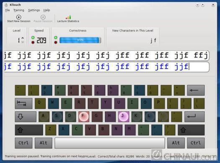Shade the window with titlebar down-arrow button
Image resolution: width=220 pixels, height=163 pixels.
197,5
